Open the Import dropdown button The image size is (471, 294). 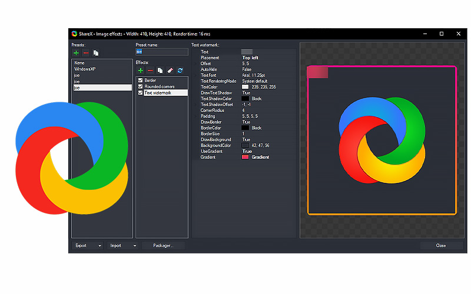tap(122, 245)
